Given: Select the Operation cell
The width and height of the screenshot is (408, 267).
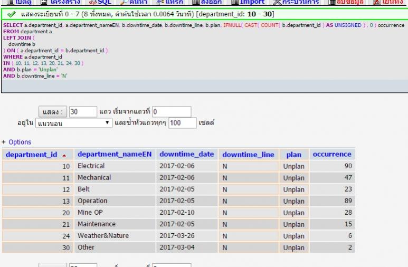Looking at the screenshot, I should (x=115, y=201).
